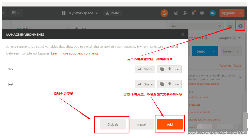The width and height of the screenshot is (248, 138).
Task: Expand the test scripts info arrow
Action: coord(240,77)
